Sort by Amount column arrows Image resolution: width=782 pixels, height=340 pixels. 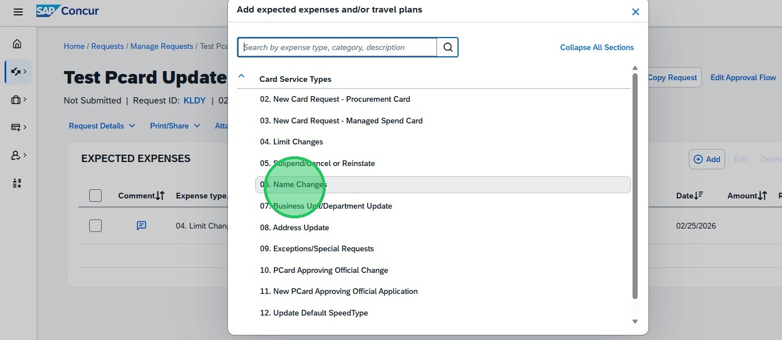point(762,196)
